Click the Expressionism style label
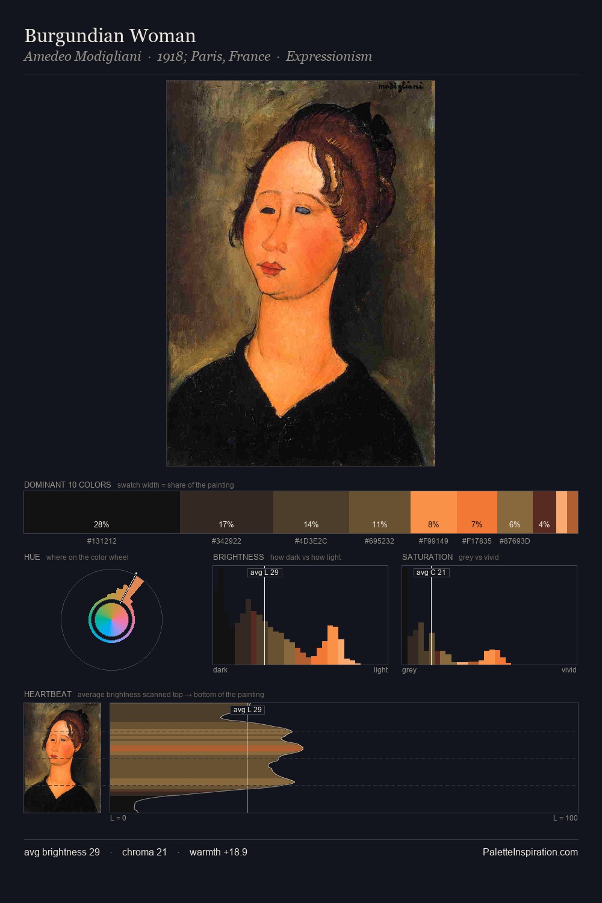This screenshot has width=602, height=903. click(x=329, y=57)
